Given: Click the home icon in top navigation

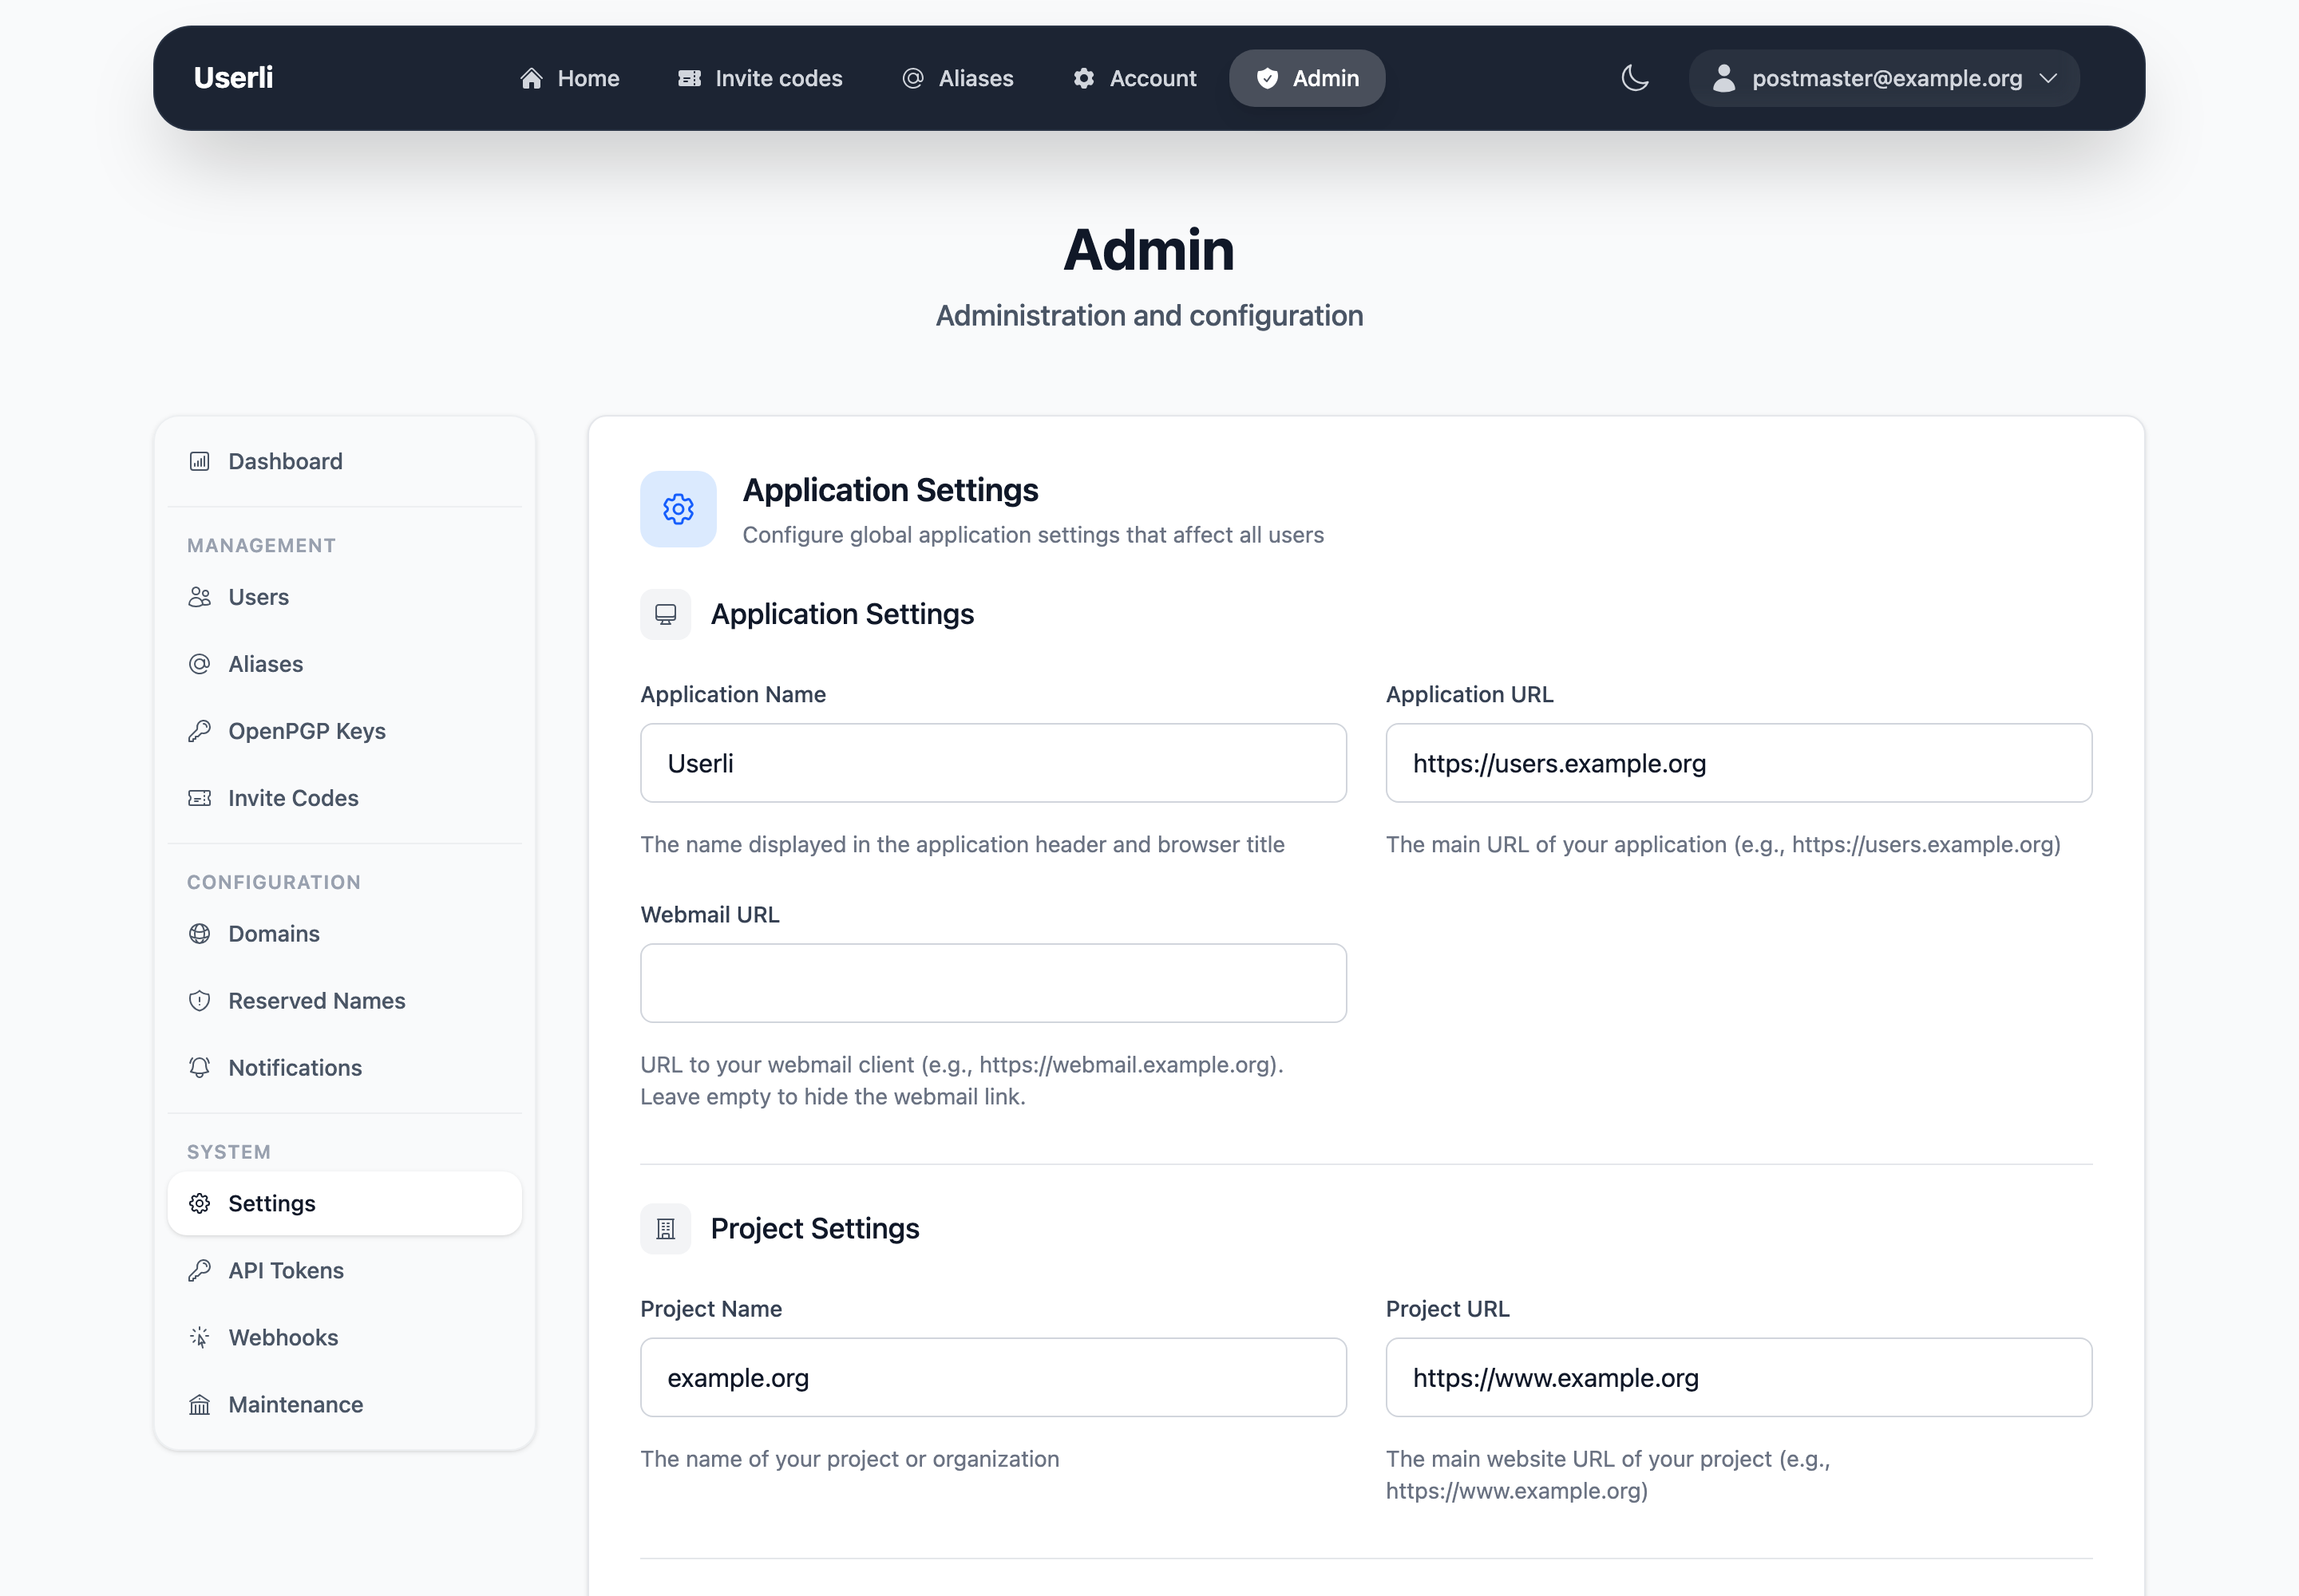Looking at the screenshot, I should 531,78.
